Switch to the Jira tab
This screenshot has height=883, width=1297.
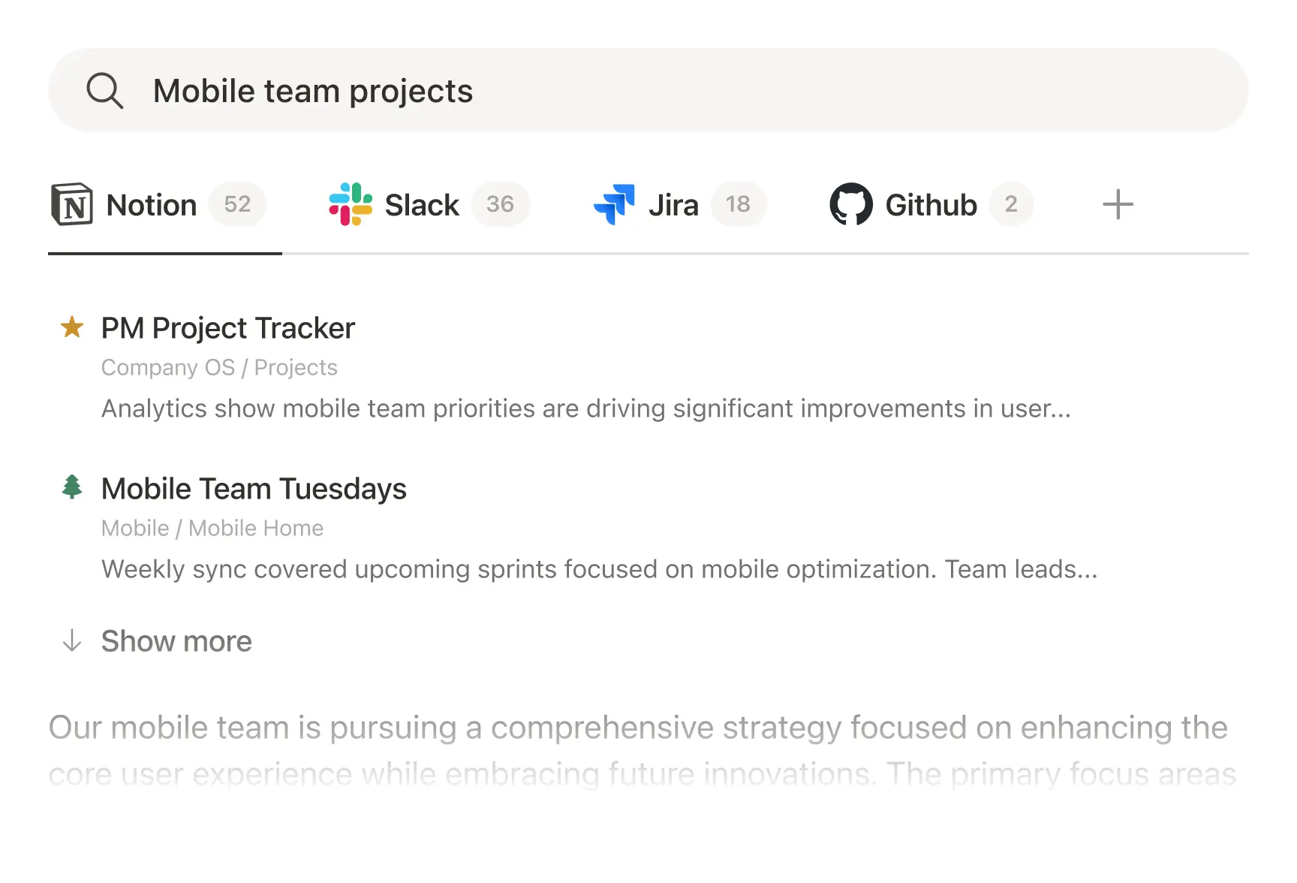point(673,205)
